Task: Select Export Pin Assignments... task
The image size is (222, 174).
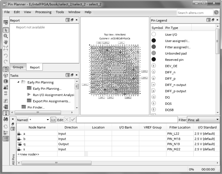Action: (52, 101)
